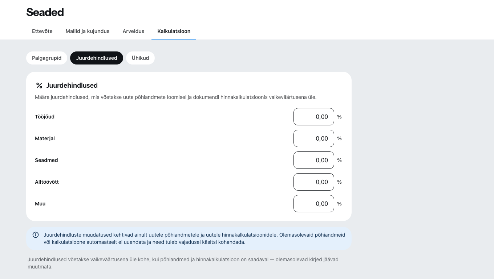Viewport: 494px width, 279px height.
Task: Click the percent icon beside Juurdehindlused heading
Action: (39, 86)
